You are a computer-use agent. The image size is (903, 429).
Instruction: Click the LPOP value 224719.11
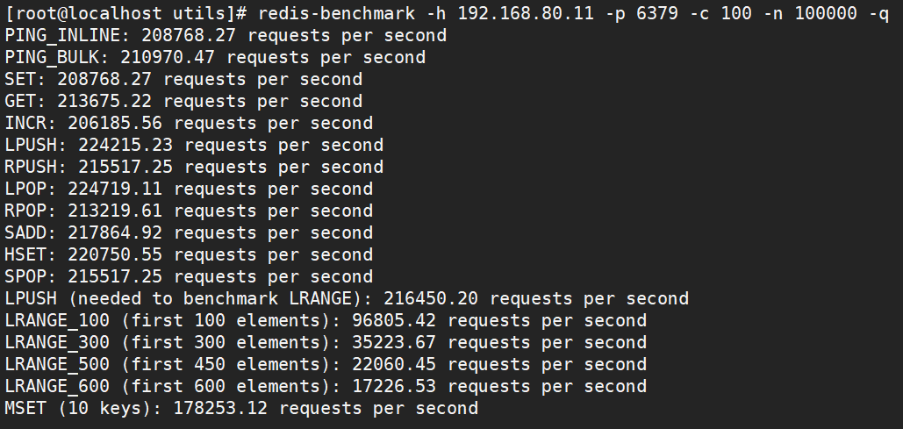(115, 189)
